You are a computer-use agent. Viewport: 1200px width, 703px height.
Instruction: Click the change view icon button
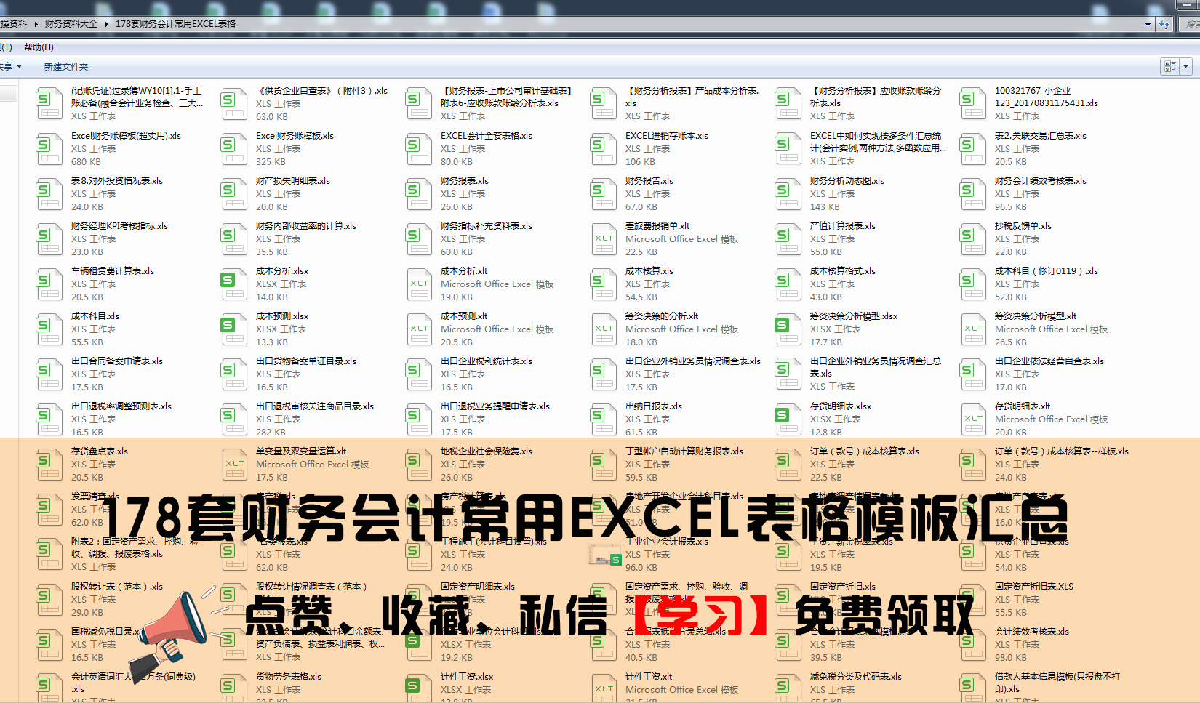(x=1169, y=66)
